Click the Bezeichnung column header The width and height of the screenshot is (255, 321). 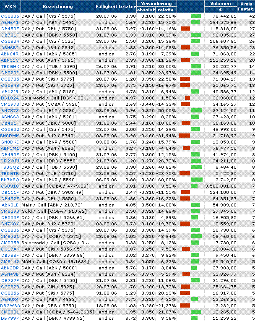[58, 7]
